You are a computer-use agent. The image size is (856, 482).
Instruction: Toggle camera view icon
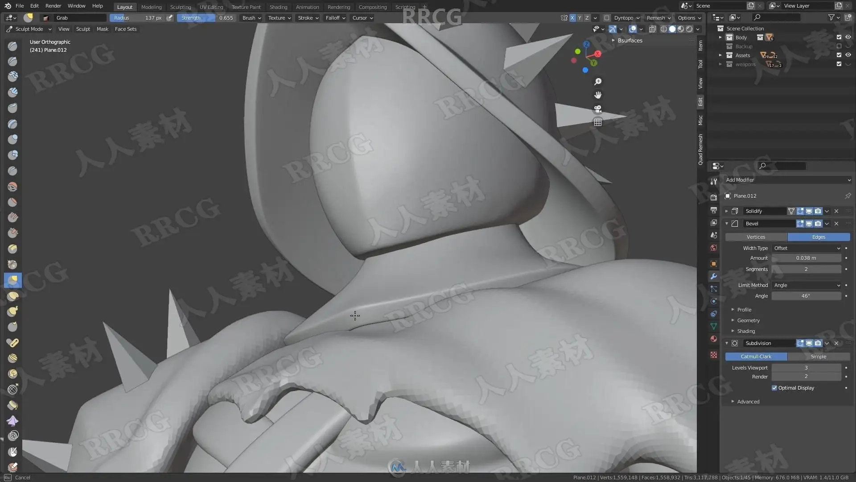598,109
